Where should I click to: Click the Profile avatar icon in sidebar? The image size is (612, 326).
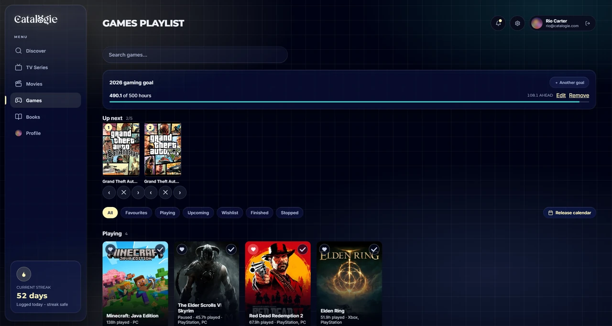[19, 133]
